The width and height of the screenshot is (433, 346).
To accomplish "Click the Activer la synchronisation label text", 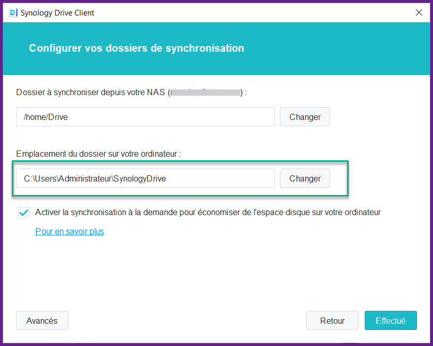I will (x=208, y=213).
